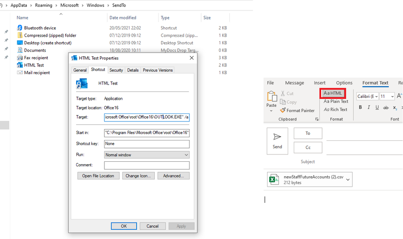
Task: Open the Insert ribbon tab
Action: click(320, 83)
